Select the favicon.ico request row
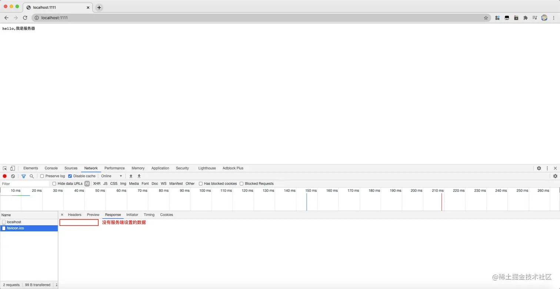560x289 pixels. click(x=29, y=228)
